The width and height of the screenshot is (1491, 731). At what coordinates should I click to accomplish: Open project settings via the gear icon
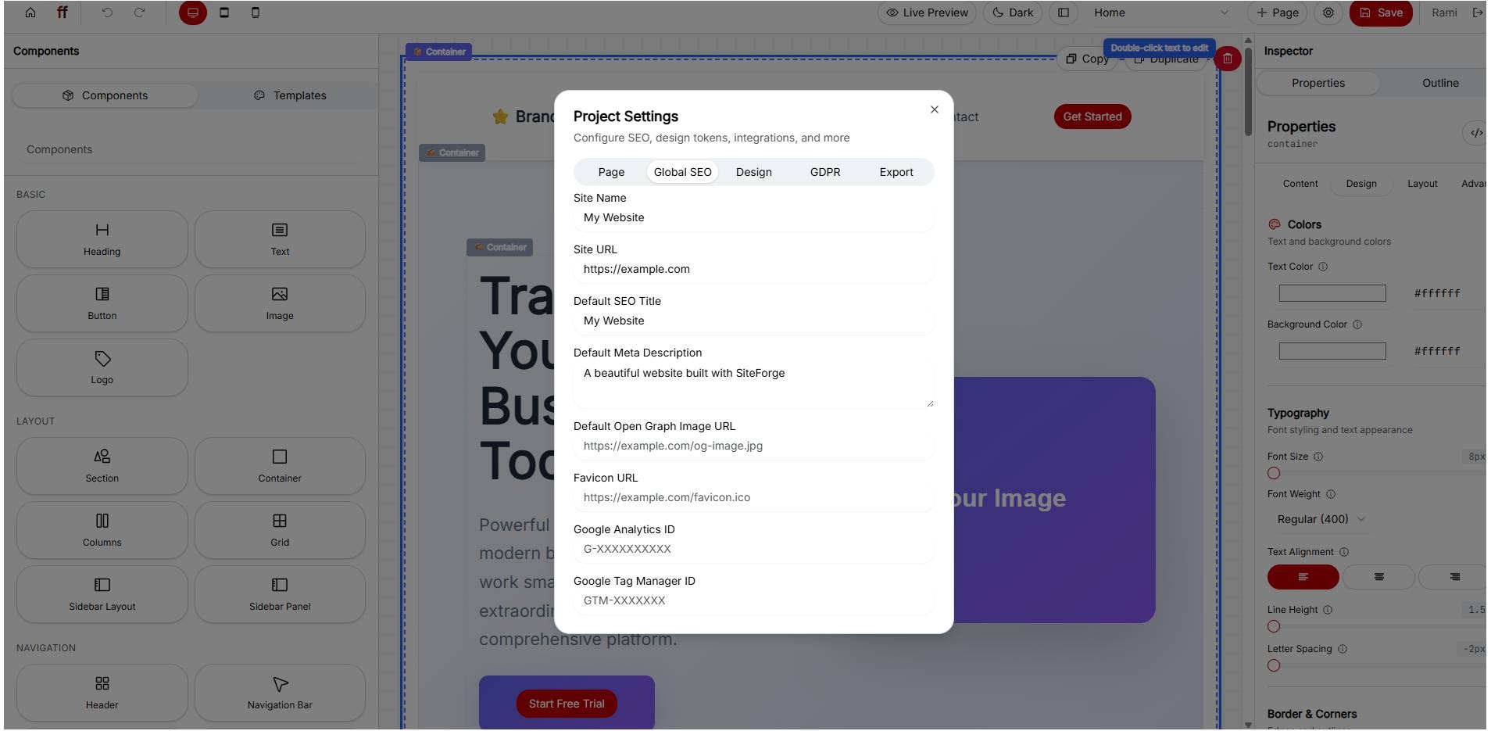tap(1328, 13)
